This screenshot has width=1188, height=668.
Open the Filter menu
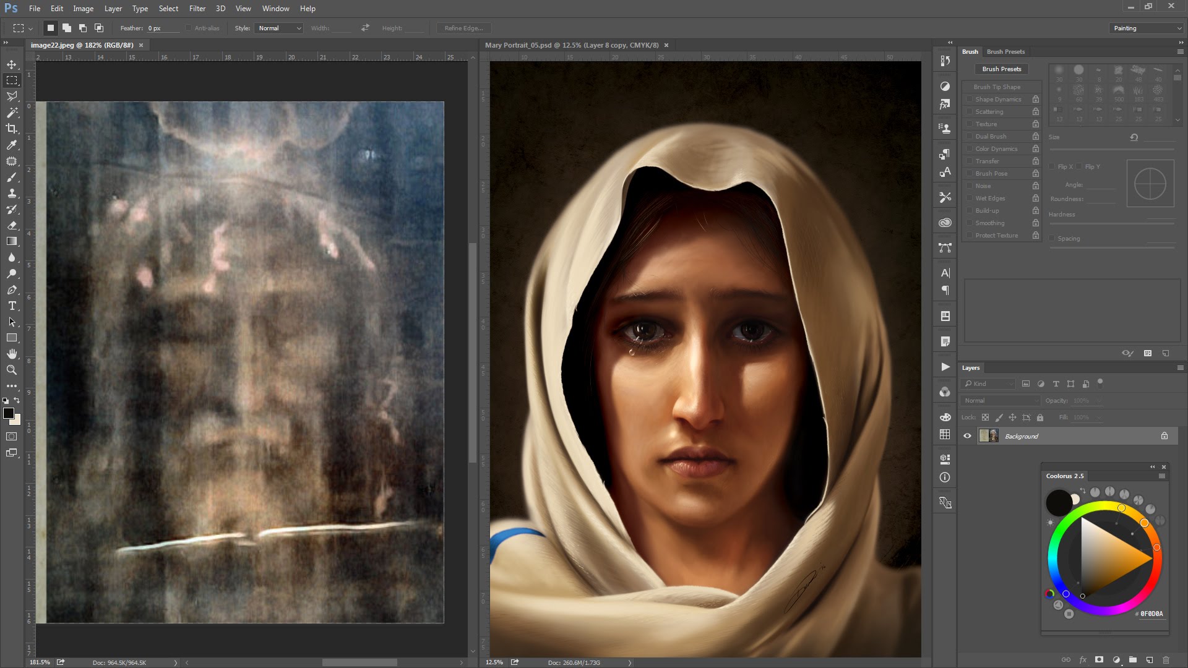[x=197, y=8]
